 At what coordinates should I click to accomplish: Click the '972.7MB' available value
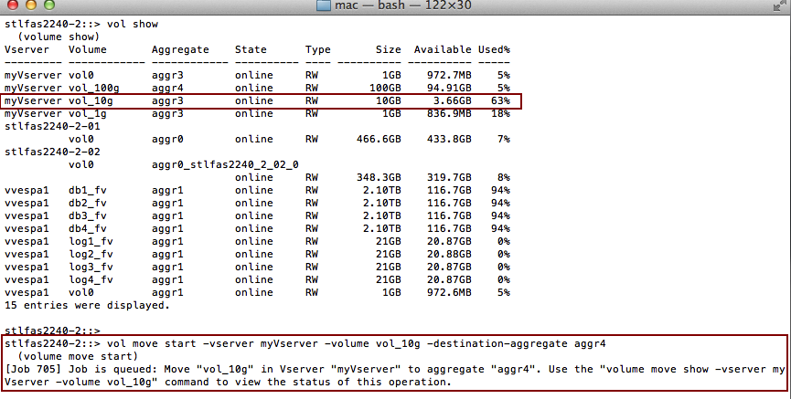point(450,75)
